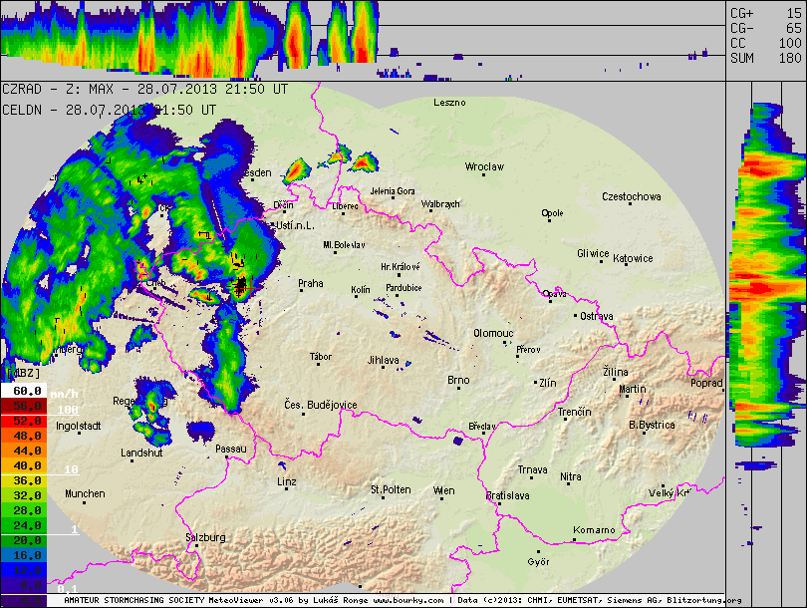Click the CELDN lightning timestamp label

click(110, 110)
